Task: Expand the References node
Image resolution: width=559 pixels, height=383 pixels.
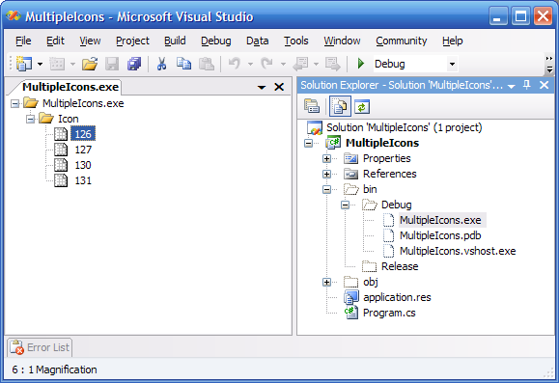Action: click(326, 174)
